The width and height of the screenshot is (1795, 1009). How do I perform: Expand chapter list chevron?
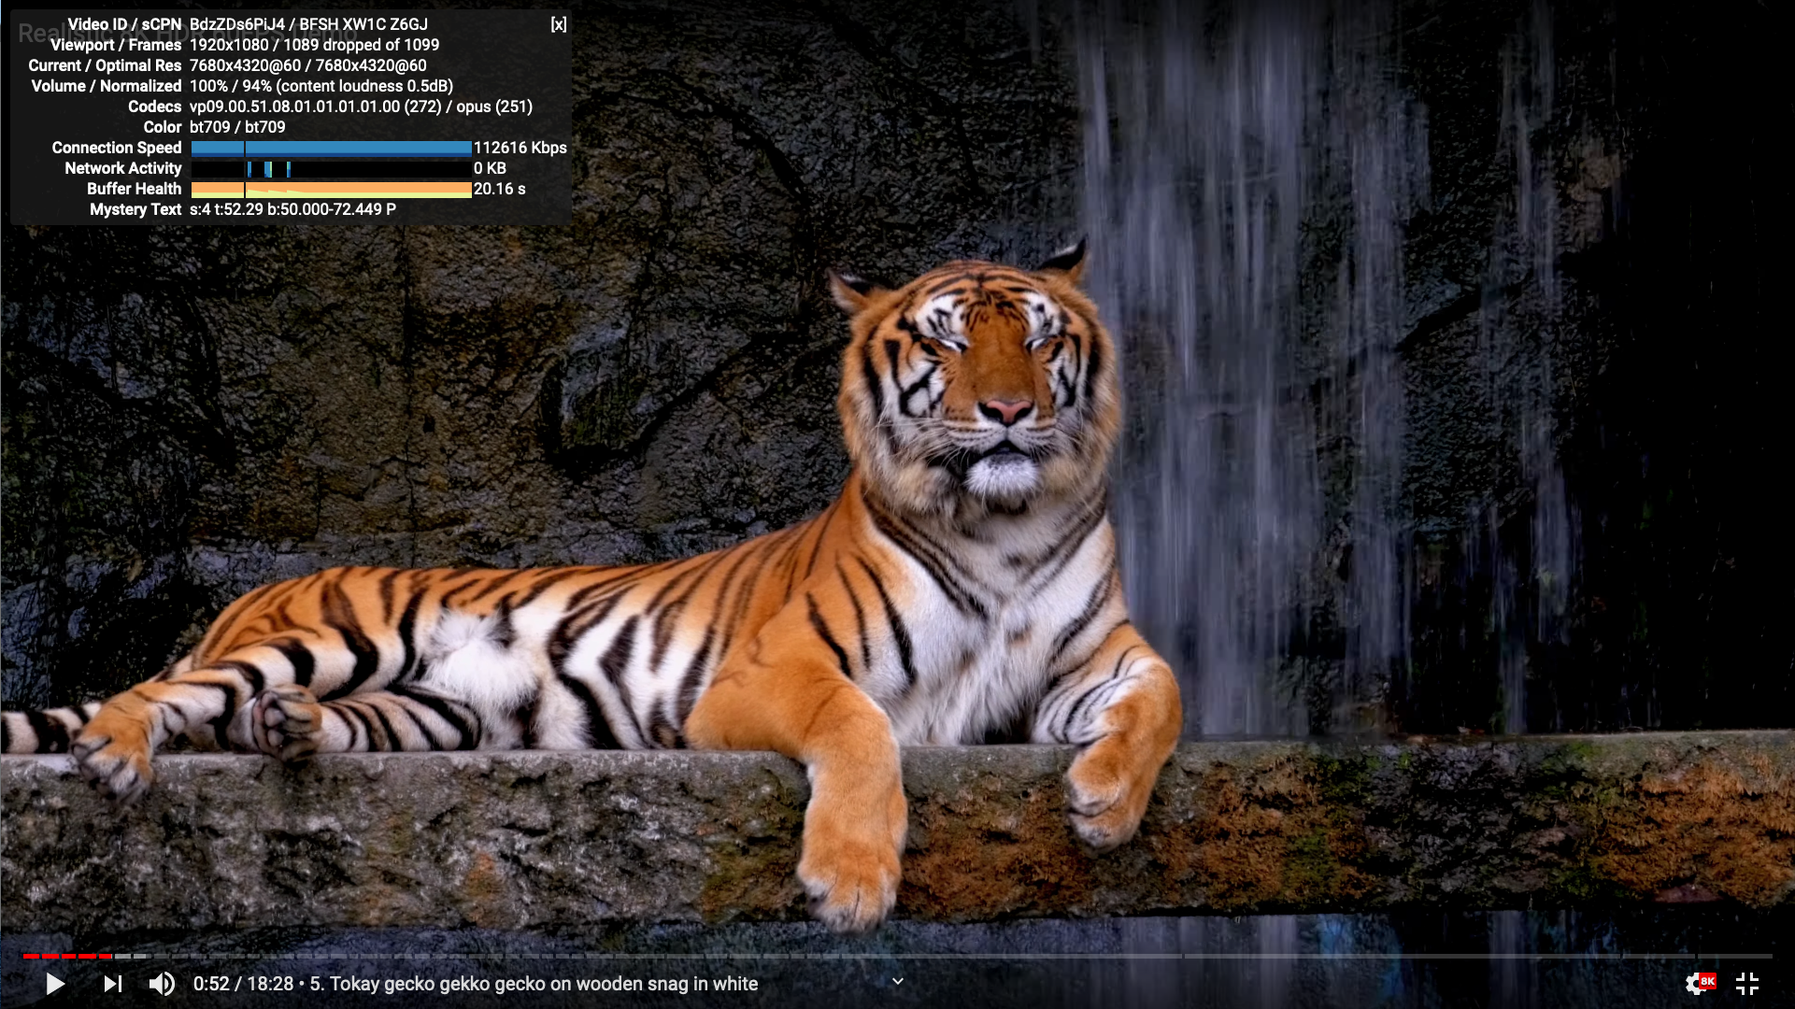898,982
